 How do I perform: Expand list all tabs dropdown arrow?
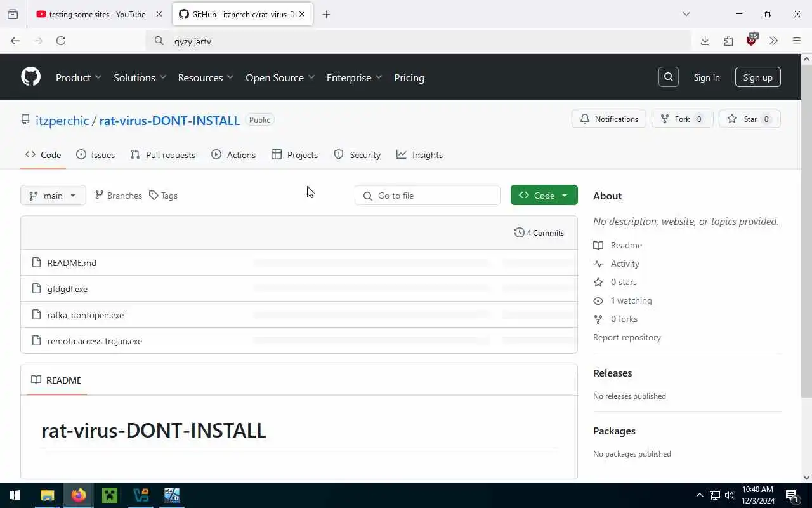tap(686, 14)
